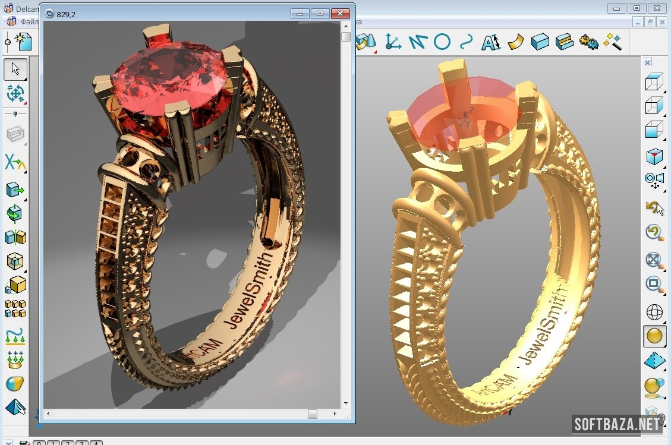Click the zoom to fit icon

[654, 260]
